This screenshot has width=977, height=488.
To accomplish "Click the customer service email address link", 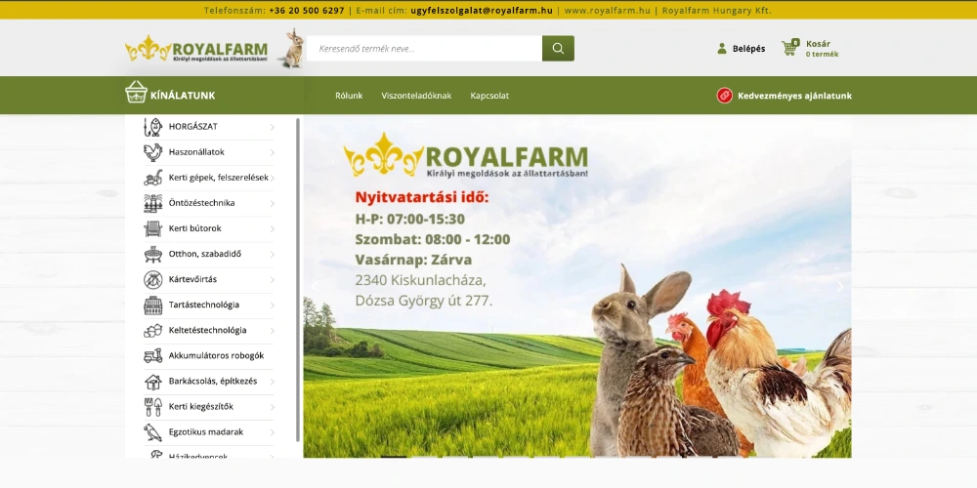I will click(482, 10).
